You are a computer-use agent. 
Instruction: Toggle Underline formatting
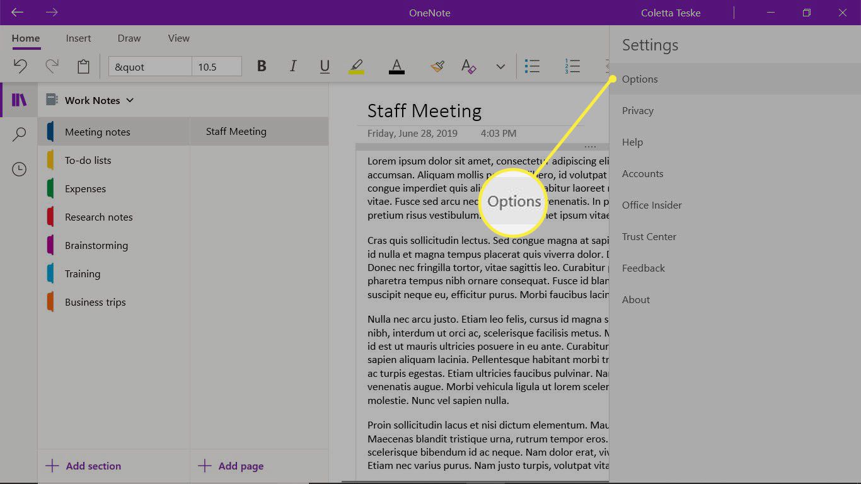325,66
